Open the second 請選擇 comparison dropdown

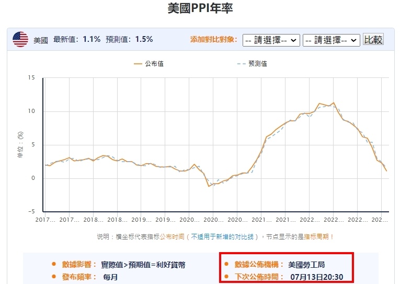pyautogui.click(x=331, y=40)
